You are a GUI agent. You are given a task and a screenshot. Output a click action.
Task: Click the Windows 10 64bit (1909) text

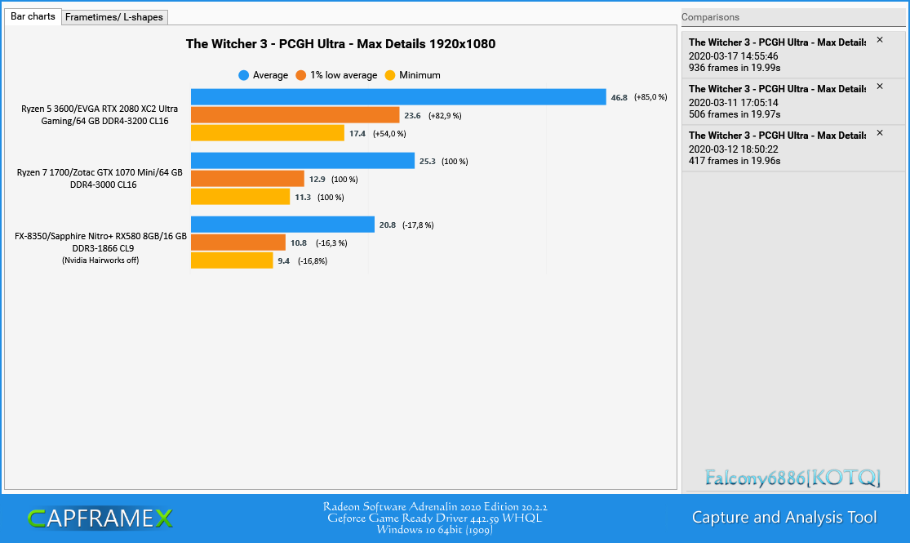[x=435, y=530]
